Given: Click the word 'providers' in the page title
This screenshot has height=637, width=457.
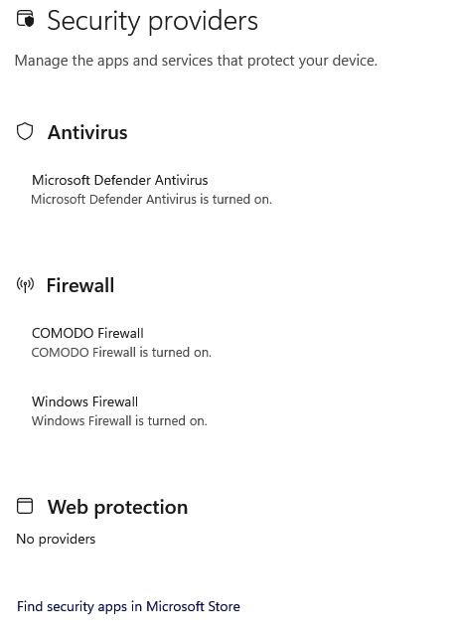Looking at the screenshot, I should (203, 21).
